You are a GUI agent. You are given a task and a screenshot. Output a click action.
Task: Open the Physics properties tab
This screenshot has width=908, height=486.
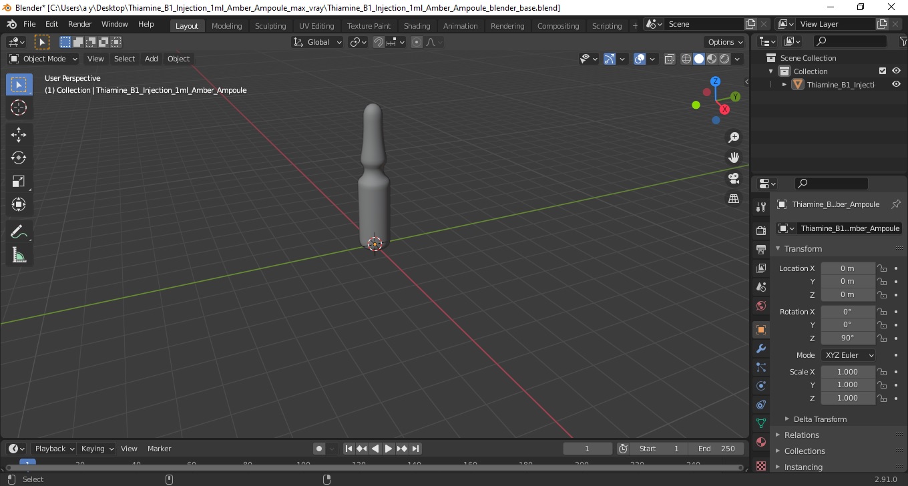(x=761, y=386)
